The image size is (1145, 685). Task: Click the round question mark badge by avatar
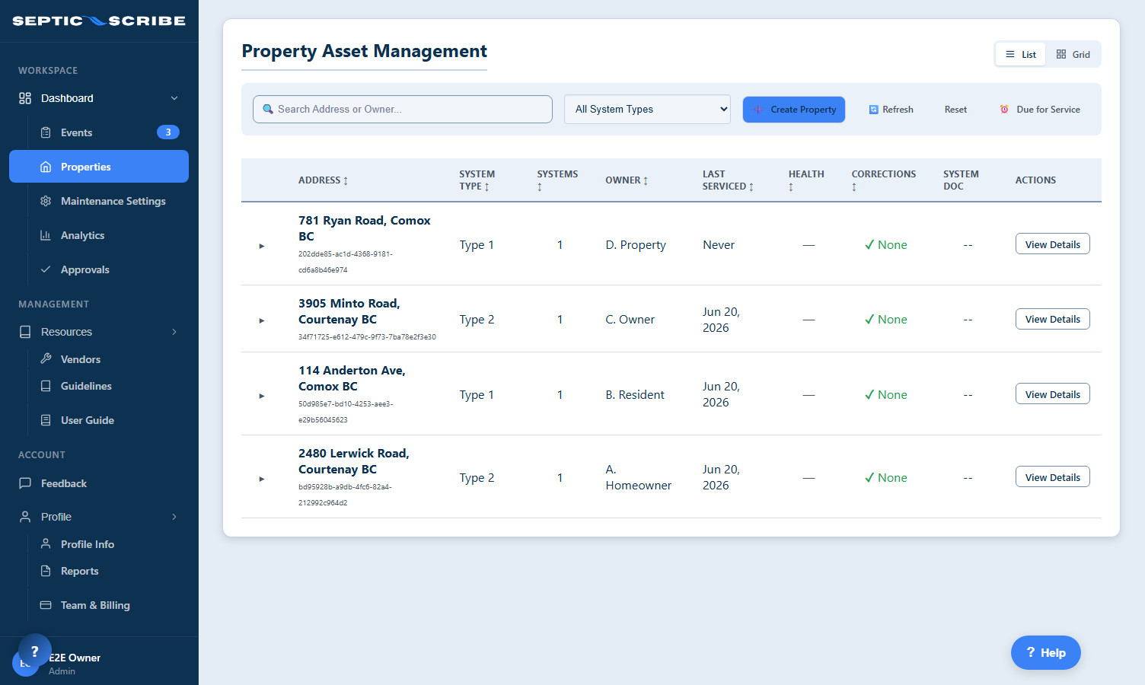35,651
